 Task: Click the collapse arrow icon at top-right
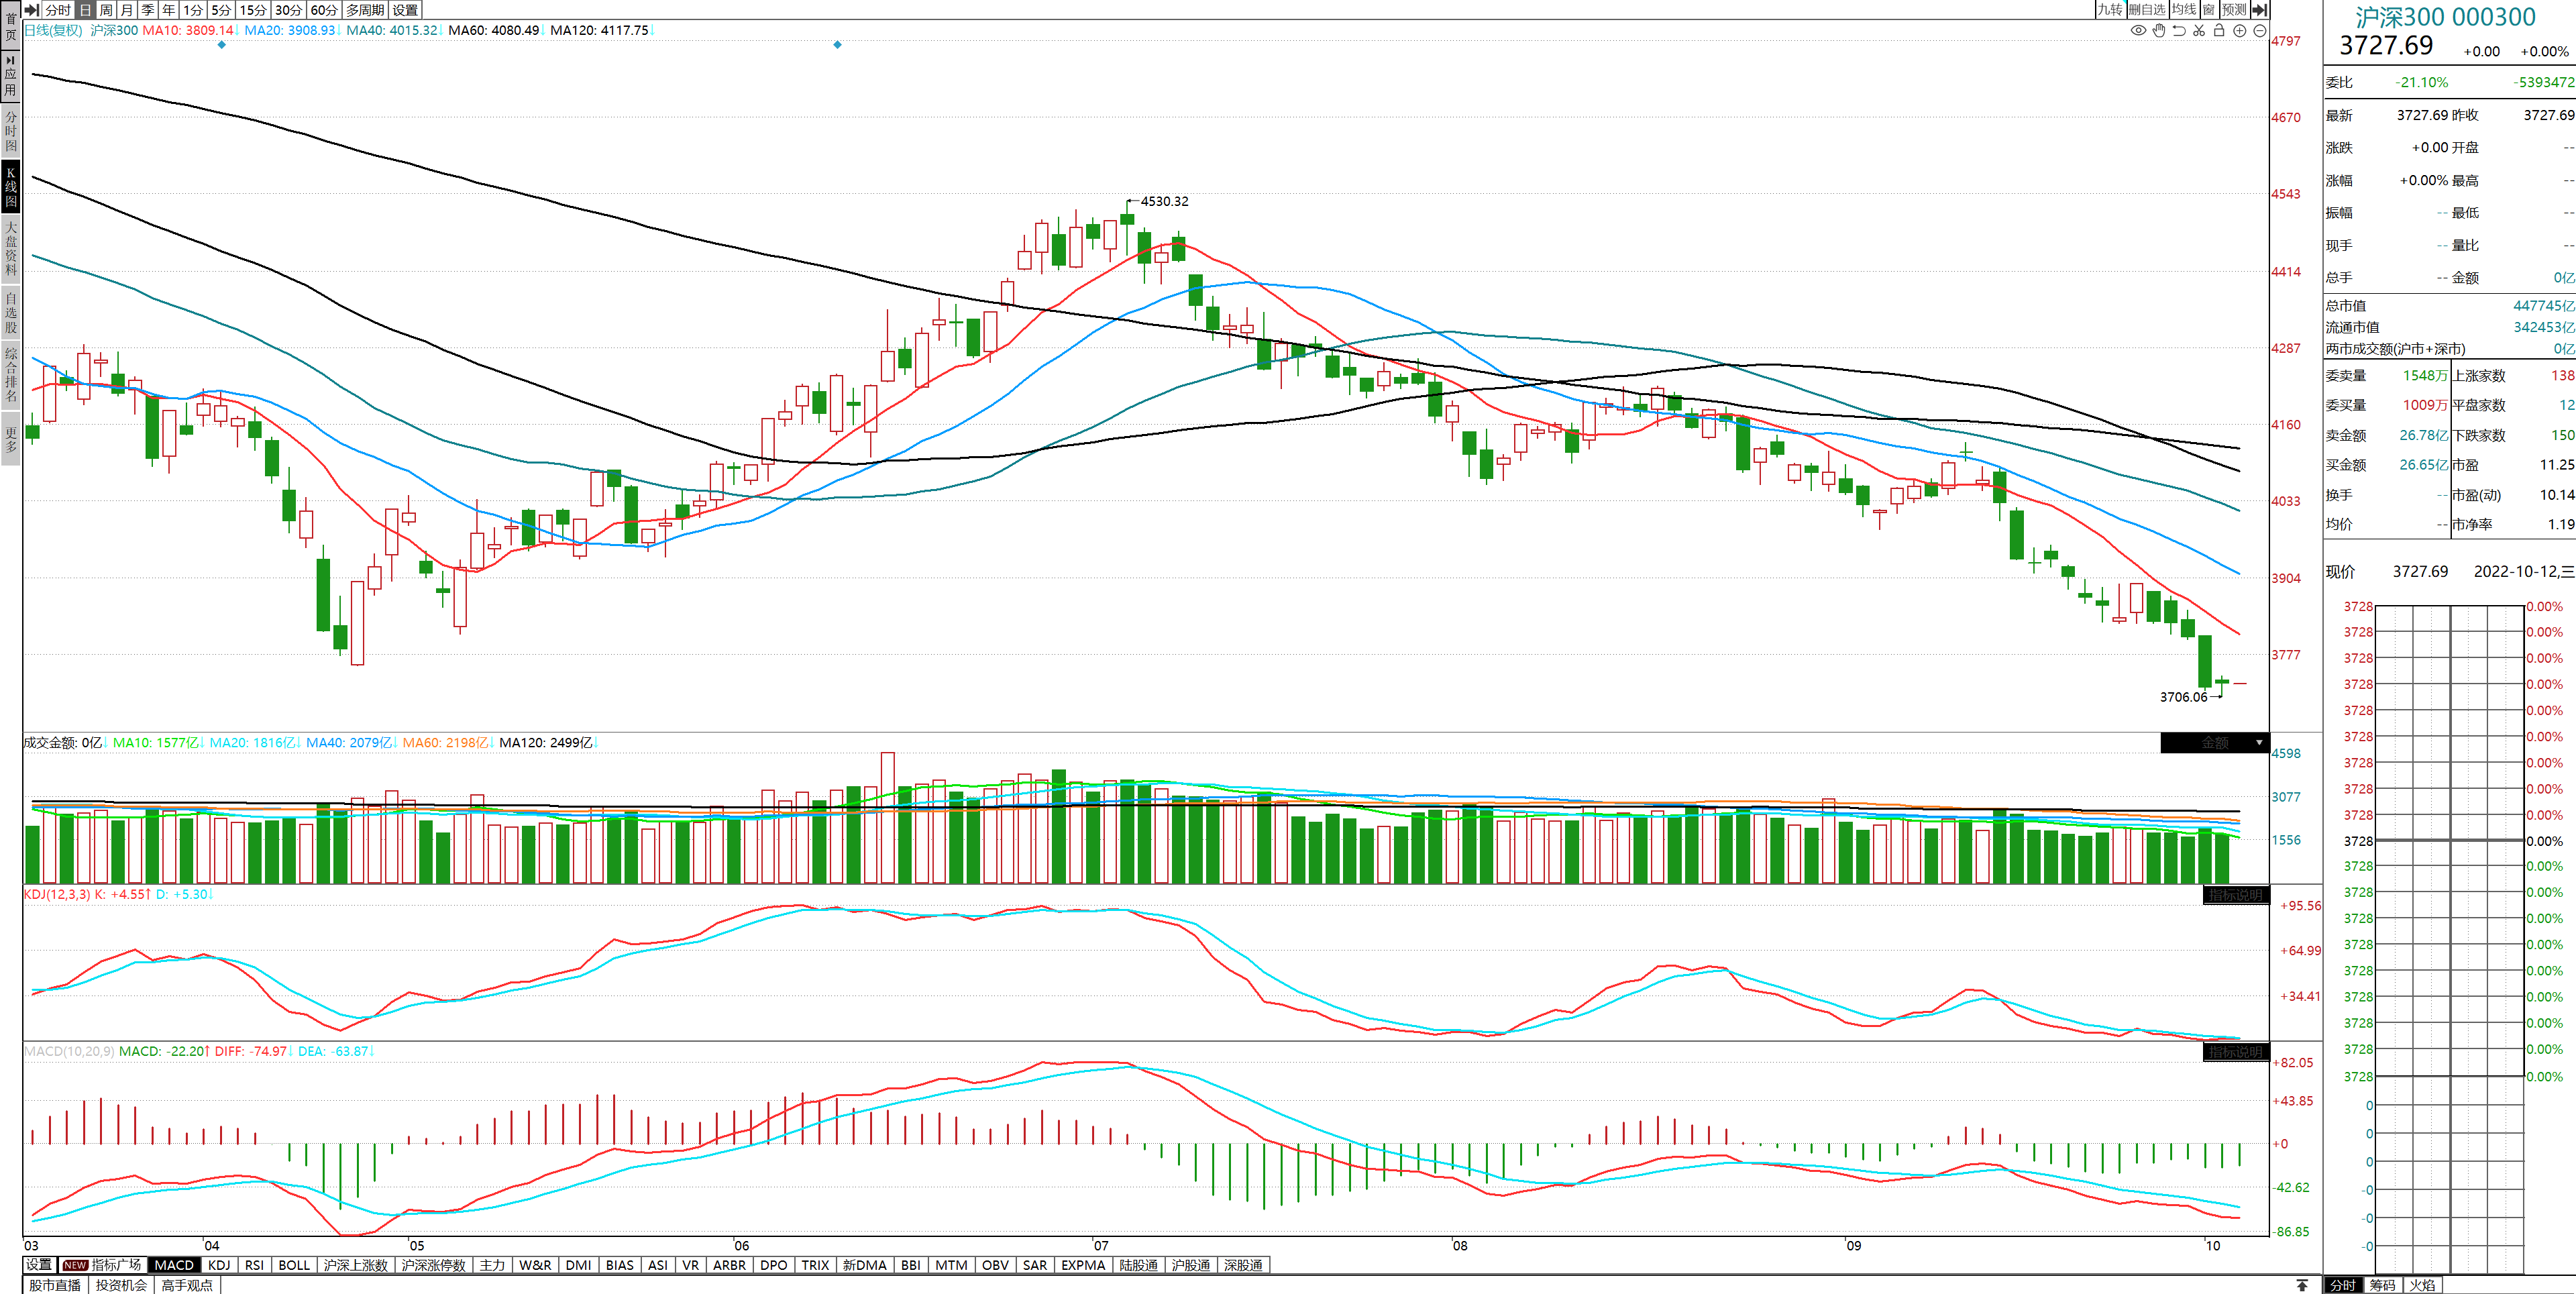click(2259, 9)
